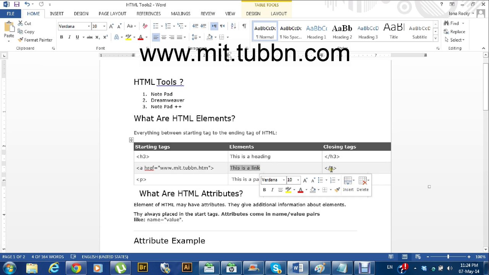Open the ribbon bullet library dropdown arrow

(161, 26)
